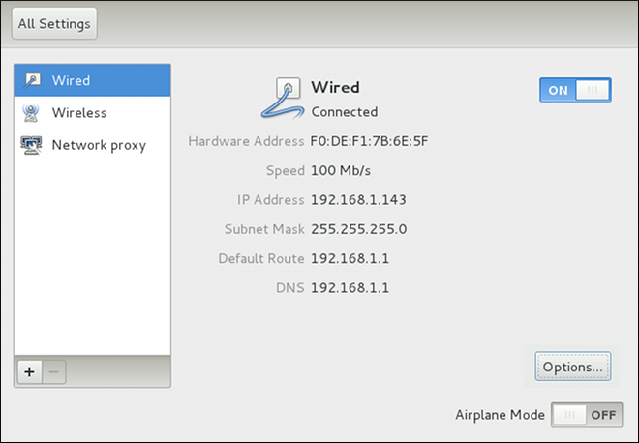The image size is (639, 443).
Task: Open the wired Options dialog
Action: coord(573,367)
